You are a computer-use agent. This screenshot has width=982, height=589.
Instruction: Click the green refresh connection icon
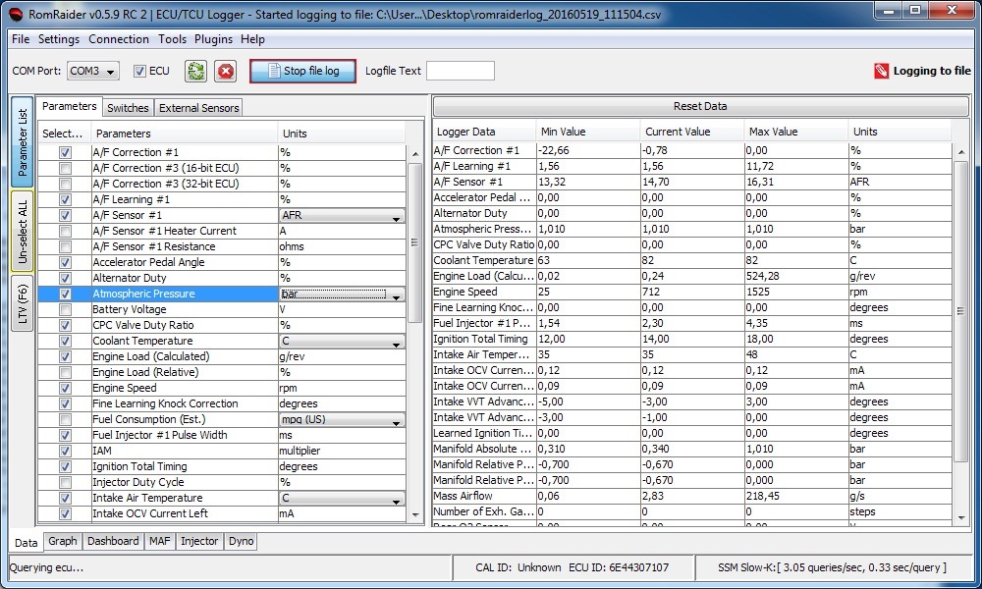coord(195,71)
